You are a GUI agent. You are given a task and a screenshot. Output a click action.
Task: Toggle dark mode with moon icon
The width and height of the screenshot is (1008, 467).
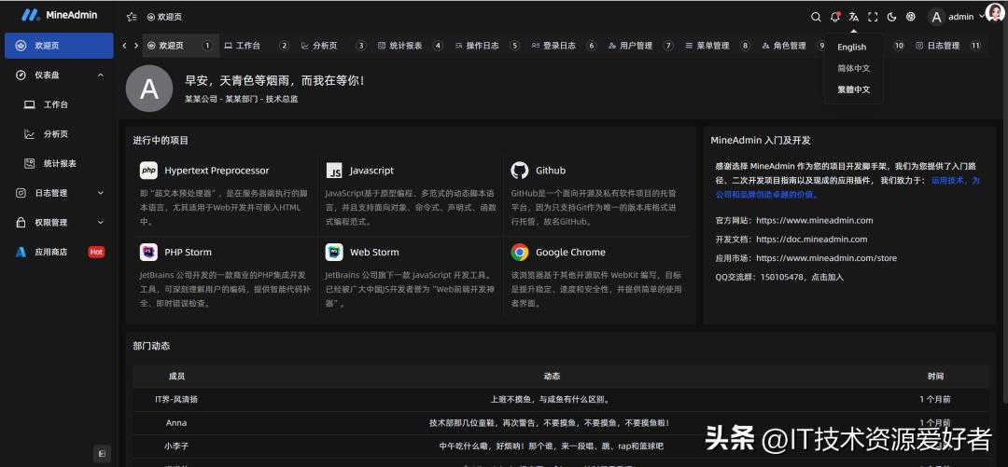click(x=891, y=17)
